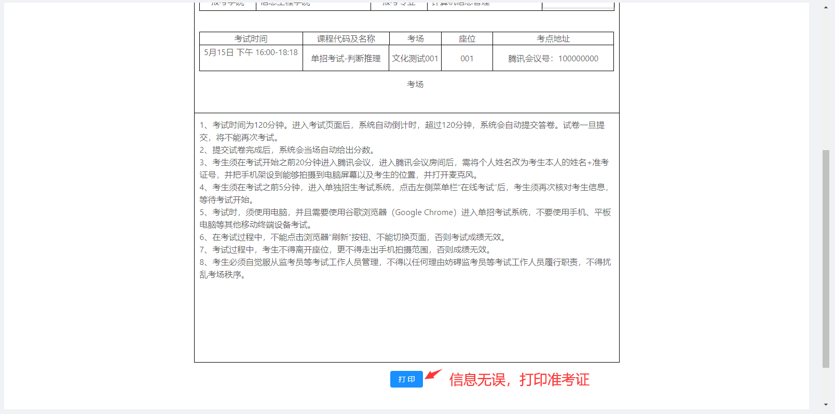Click the blue 打印 print button
The height and width of the screenshot is (414, 835).
tap(406, 379)
